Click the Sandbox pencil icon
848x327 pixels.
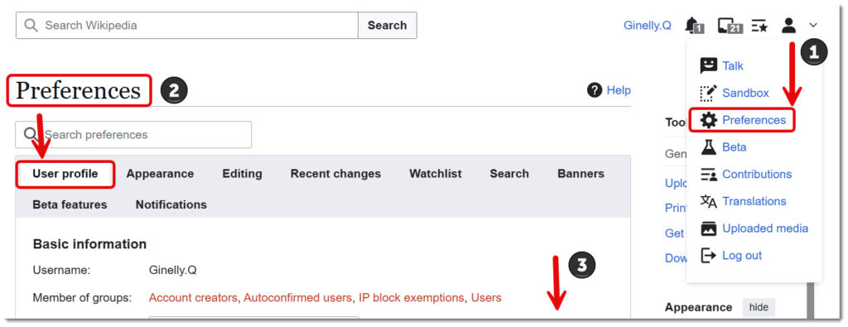point(708,93)
